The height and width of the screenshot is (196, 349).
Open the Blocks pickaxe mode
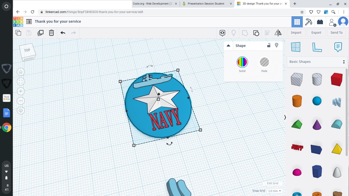[309, 22]
